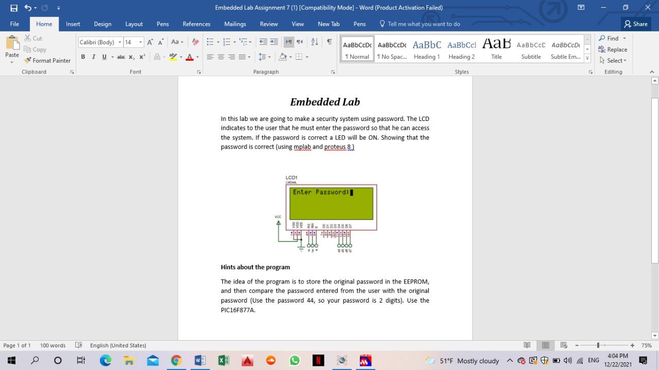Decrease font size with Shrink Font
This screenshot has height=370, width=659.
point(161,42)
